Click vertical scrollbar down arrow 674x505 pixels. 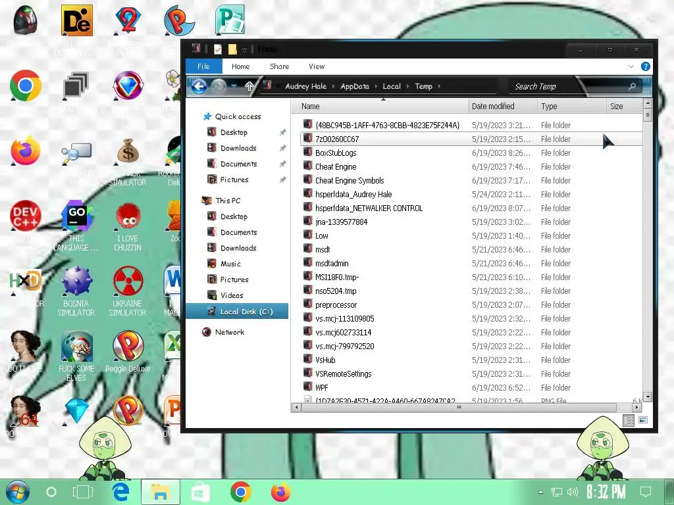[648, 397]
